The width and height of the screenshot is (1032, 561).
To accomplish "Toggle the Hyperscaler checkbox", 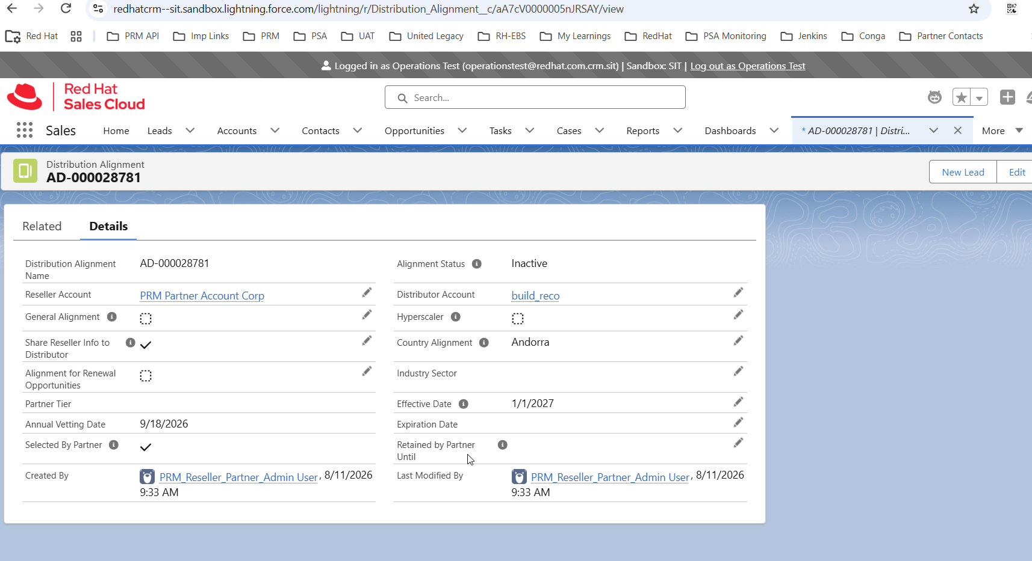I will 518,319.
